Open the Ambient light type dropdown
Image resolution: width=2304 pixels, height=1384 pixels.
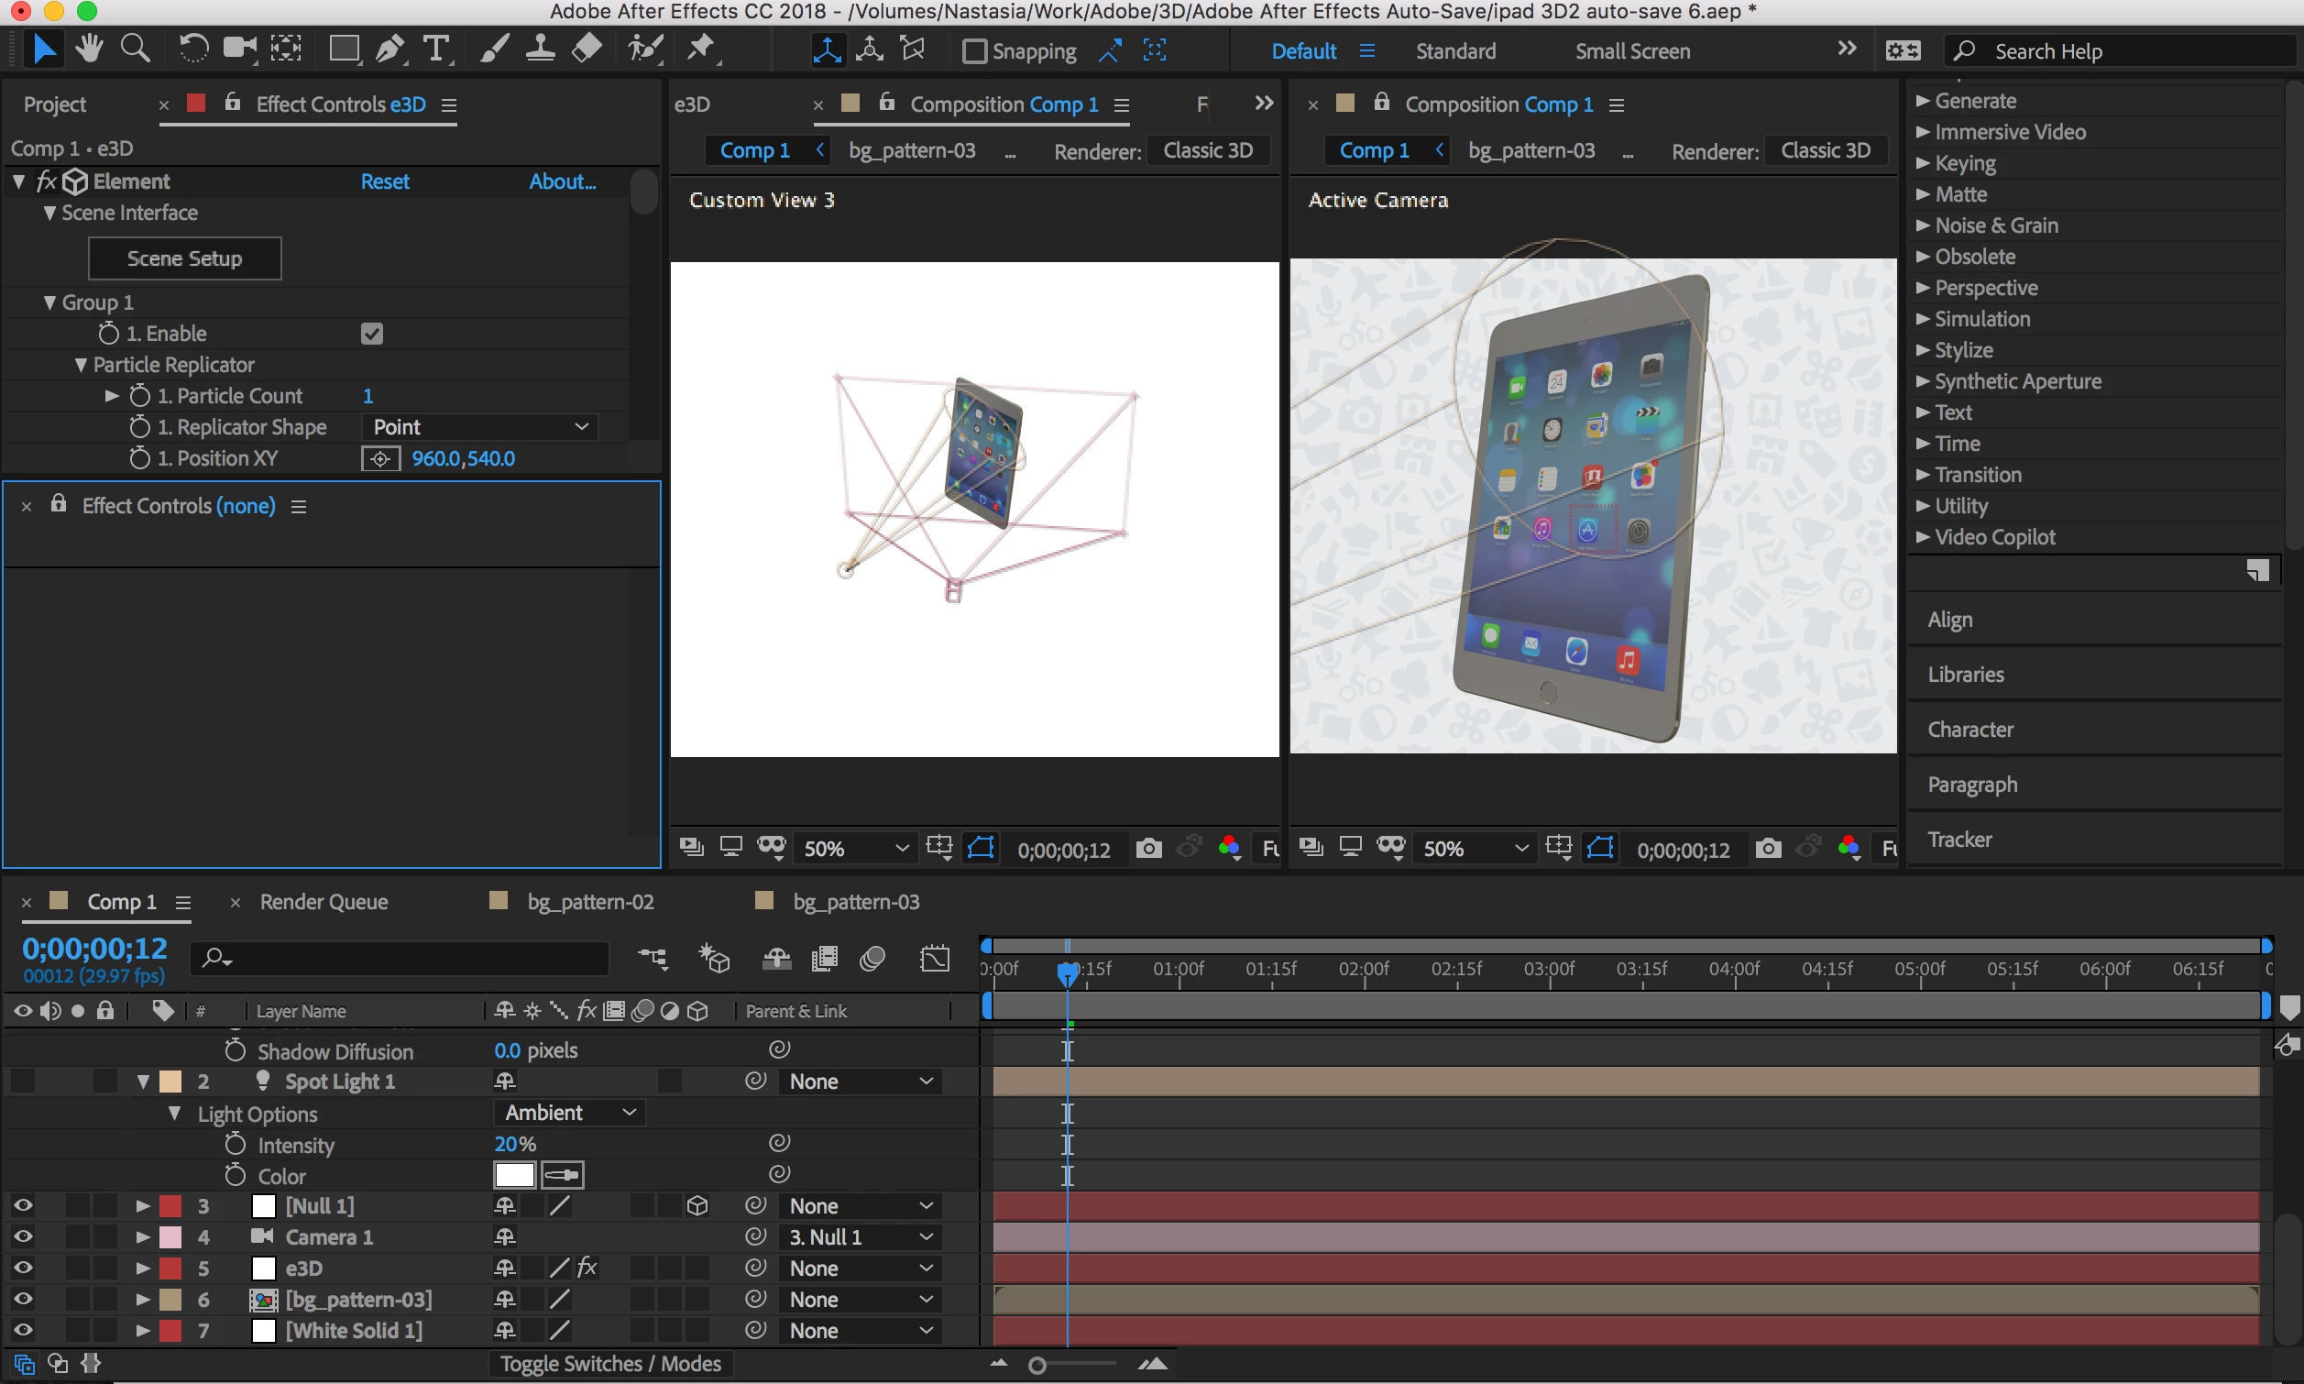[568, 1113]
